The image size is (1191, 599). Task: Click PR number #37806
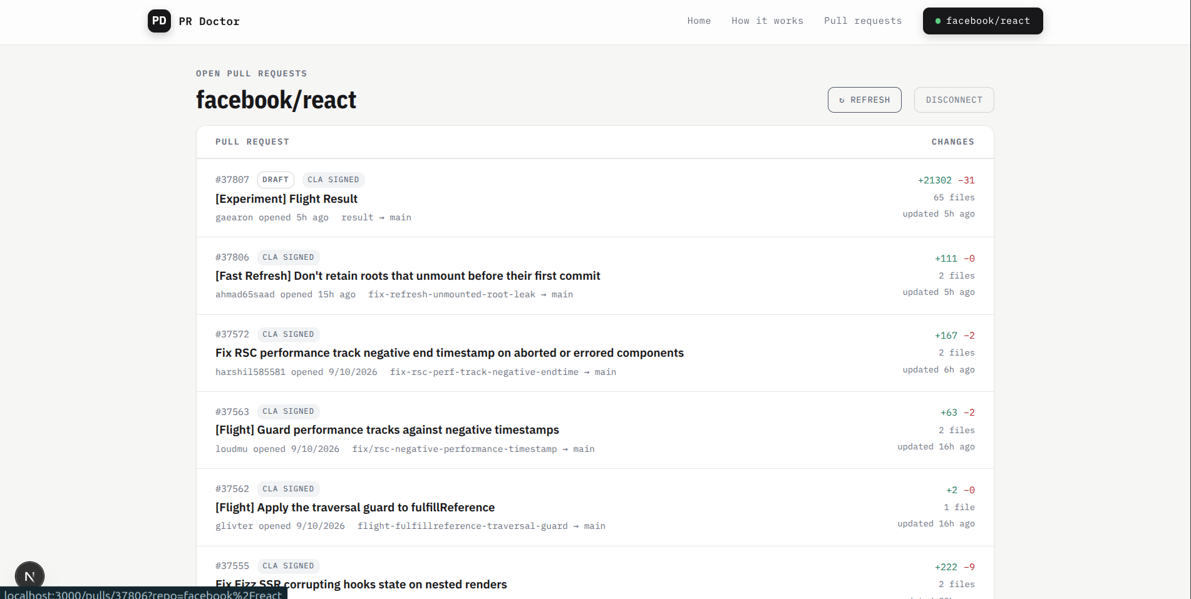(x=232, y=257)
